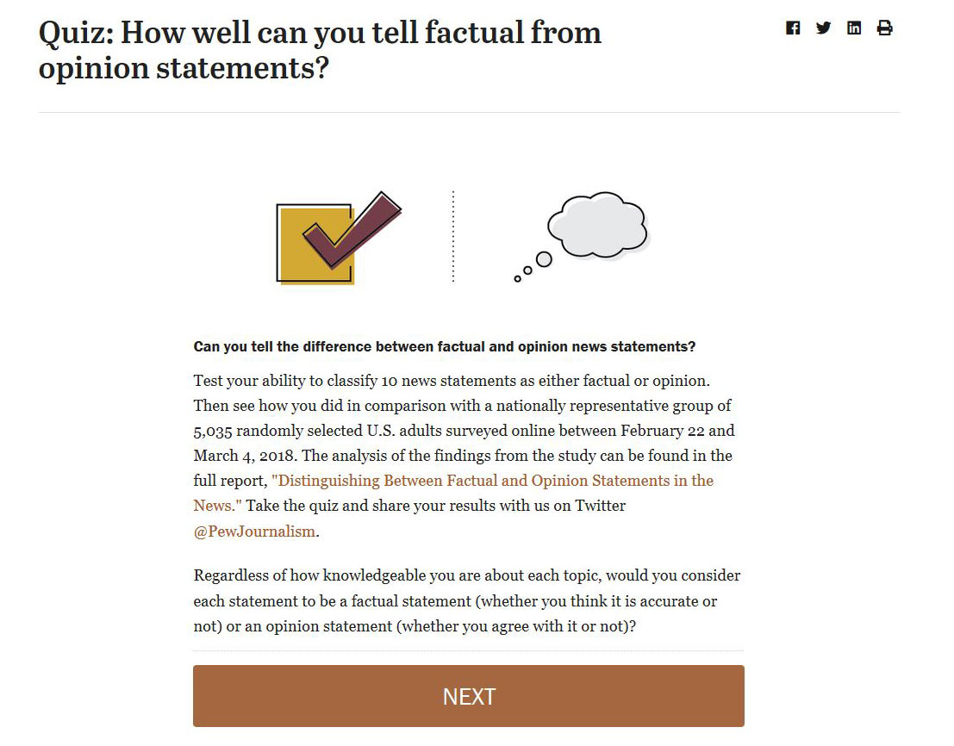Viewport: 954px width, 746px height.
Task: Click the small trailing thought bubble circles
Action: coord(533,268)
